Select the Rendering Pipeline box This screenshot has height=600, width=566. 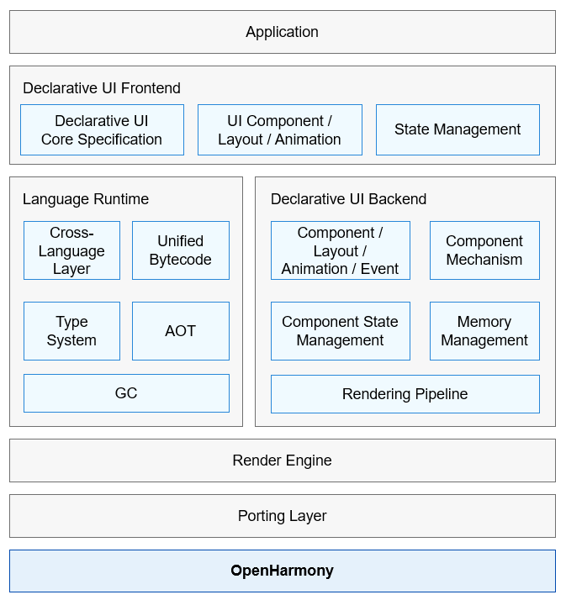405,394
